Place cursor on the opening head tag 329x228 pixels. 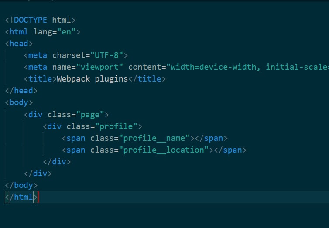[19, 44]
